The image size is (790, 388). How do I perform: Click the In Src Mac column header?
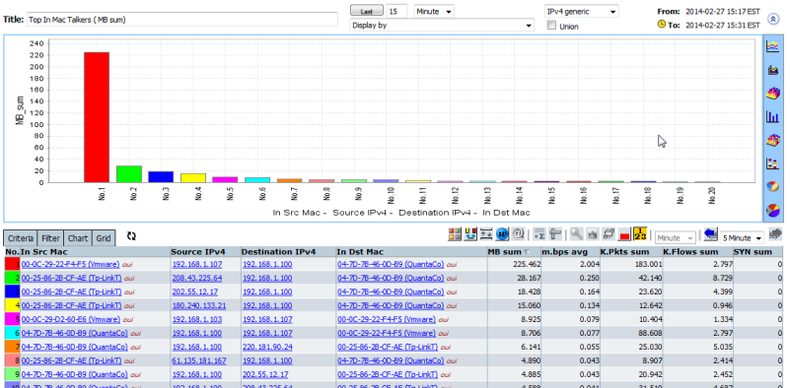95,252
